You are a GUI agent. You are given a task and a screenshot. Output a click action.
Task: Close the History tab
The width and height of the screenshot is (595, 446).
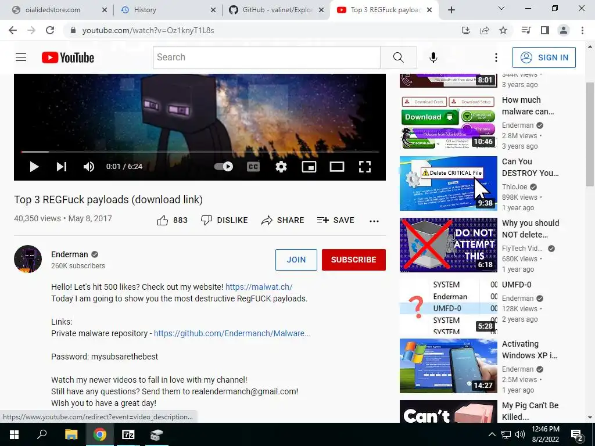click(213, 10)
